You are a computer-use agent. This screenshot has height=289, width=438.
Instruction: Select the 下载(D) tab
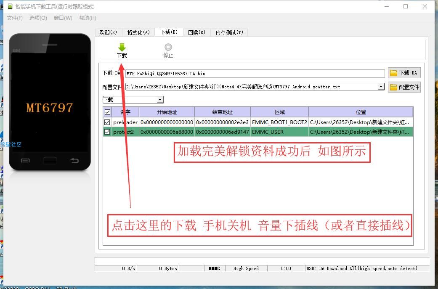tap(169, 32)
